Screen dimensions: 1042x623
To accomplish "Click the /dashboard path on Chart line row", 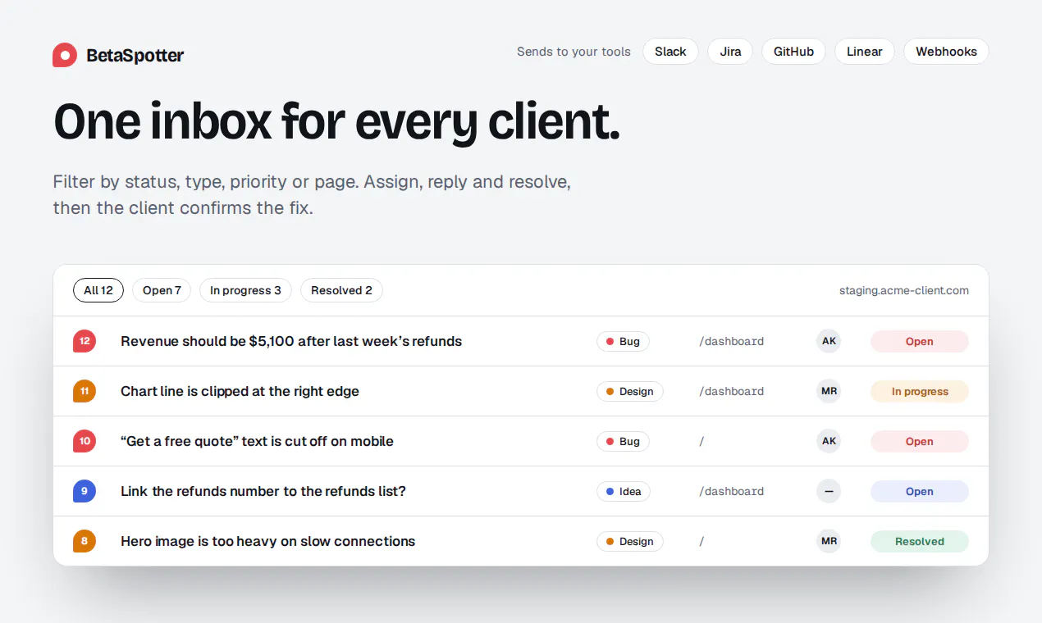I will (x=731, y=391).
